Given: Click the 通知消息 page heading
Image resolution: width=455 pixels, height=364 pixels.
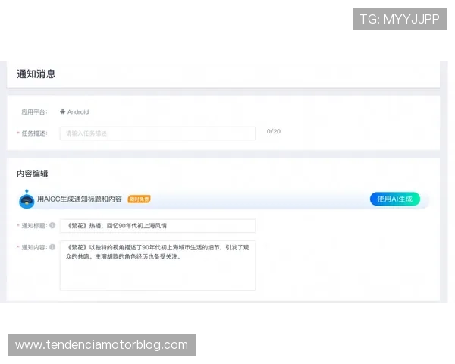Looking at the screenshot, I should click(36, 74).
